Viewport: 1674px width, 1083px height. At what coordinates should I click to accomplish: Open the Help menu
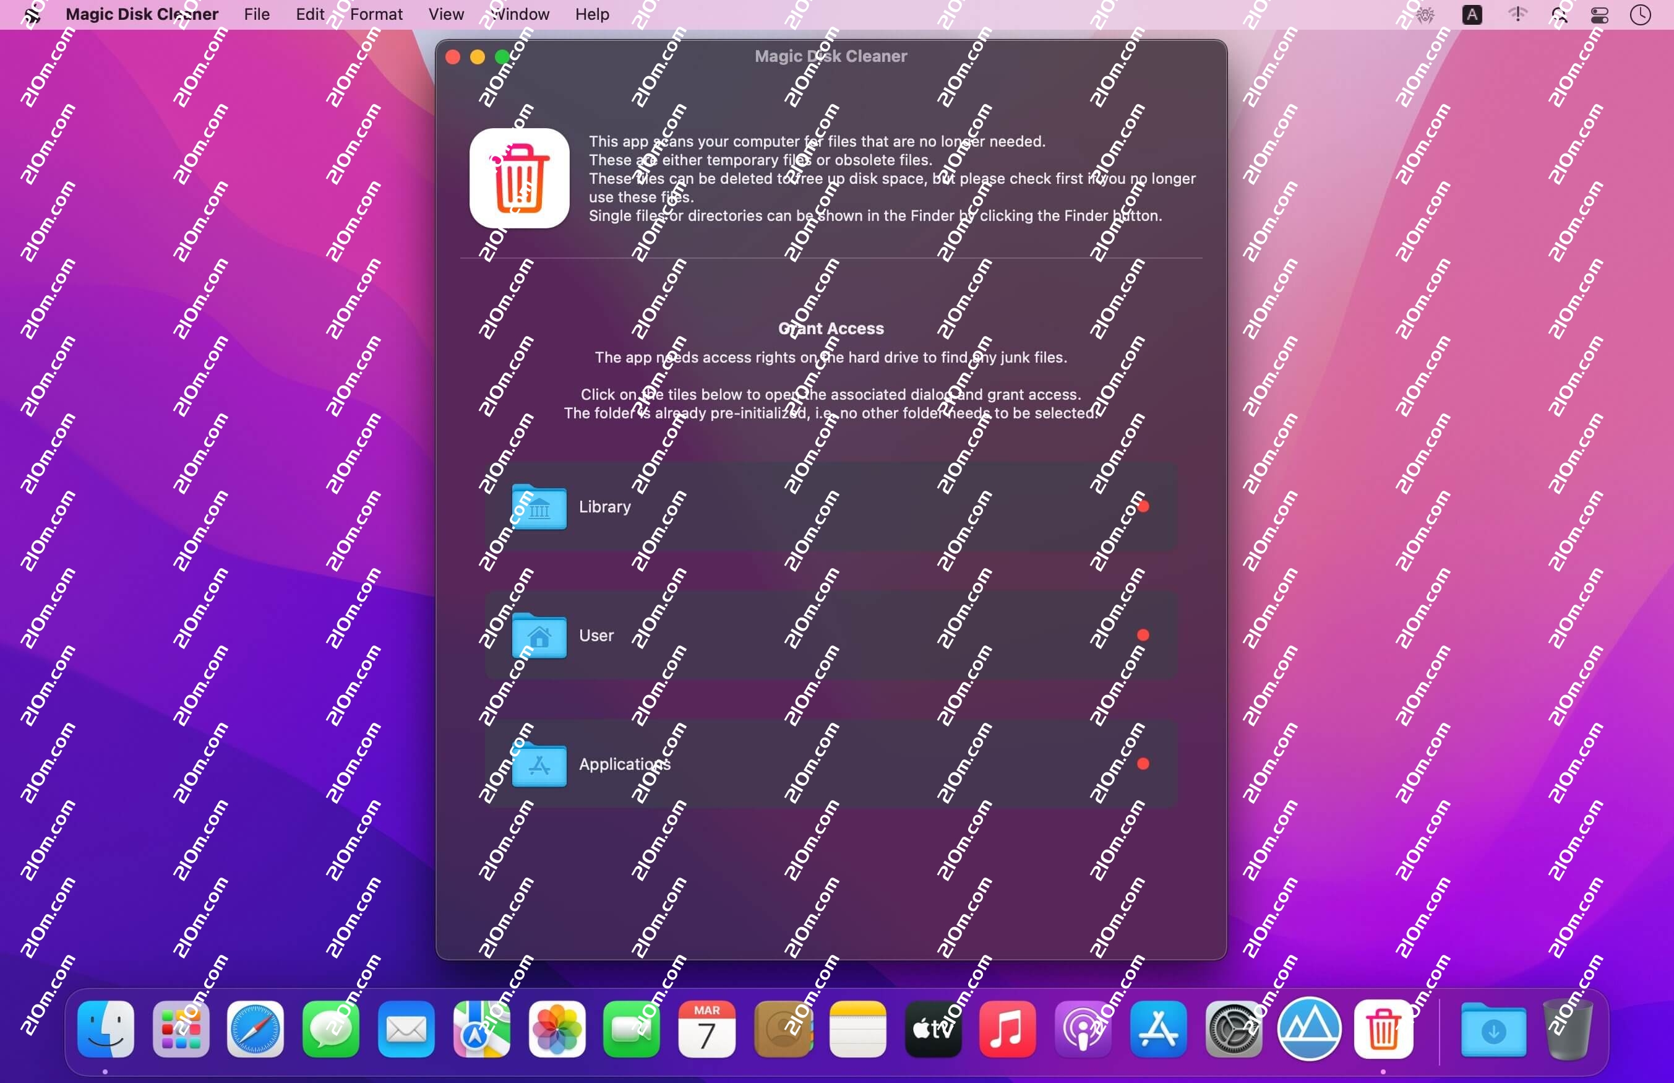coord(592,14)
